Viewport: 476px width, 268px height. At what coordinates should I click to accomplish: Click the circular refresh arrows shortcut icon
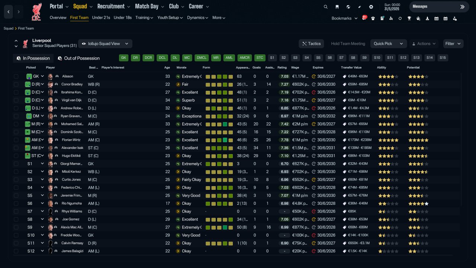coord(400,18)
